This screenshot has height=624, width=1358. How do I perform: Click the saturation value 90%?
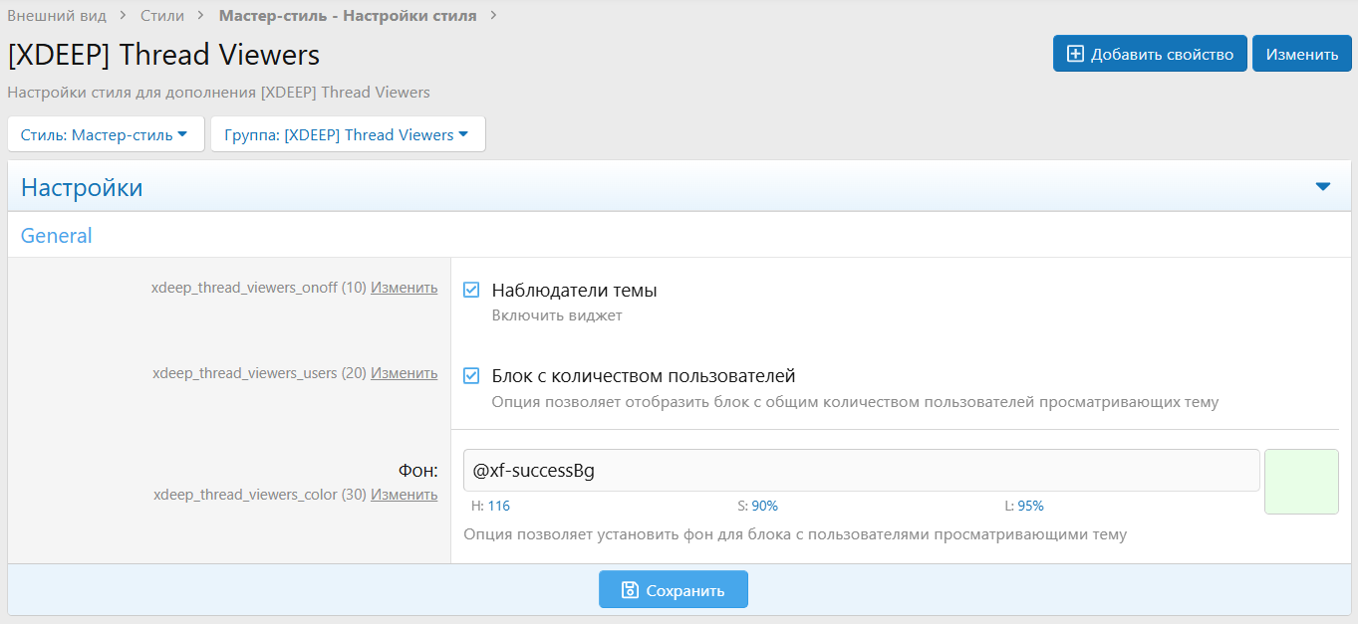pos(764,506)
